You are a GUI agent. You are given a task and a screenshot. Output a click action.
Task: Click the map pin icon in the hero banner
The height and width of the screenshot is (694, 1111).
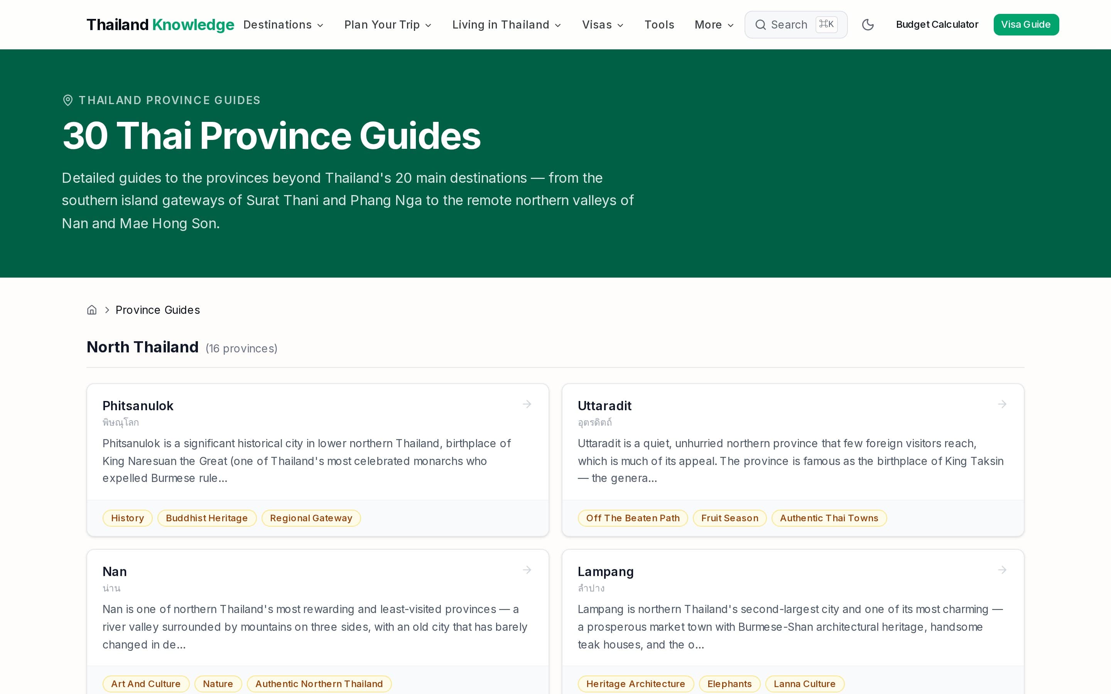pyautogui.click(x=68, y=100)
